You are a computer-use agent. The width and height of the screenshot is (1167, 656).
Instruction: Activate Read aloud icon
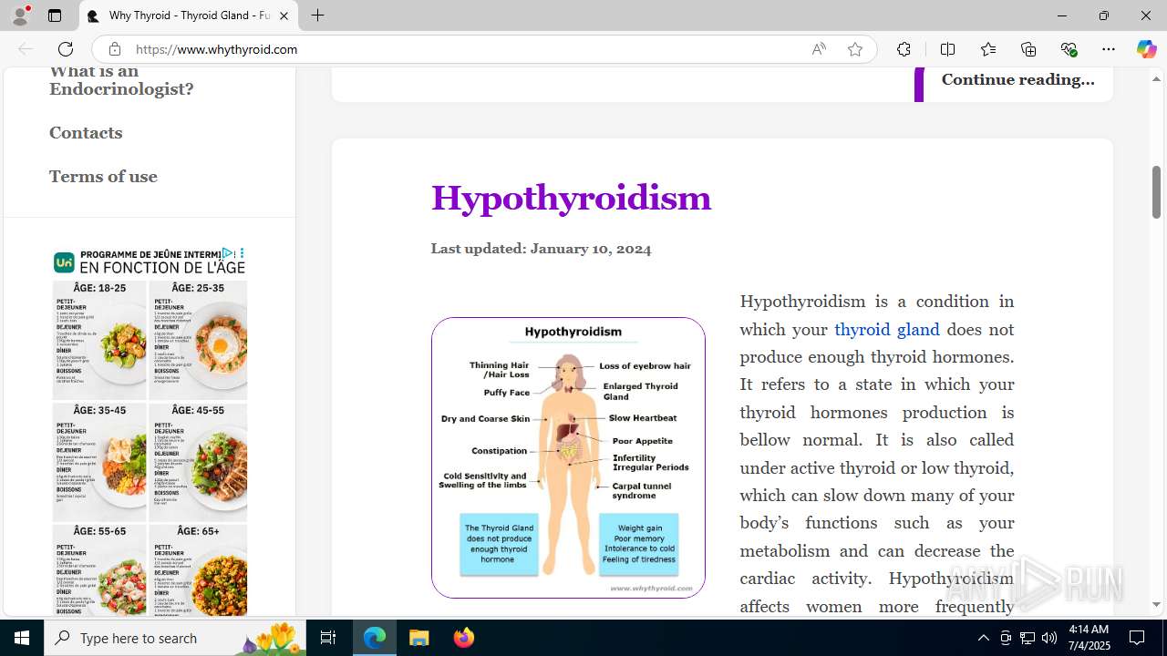819,49
